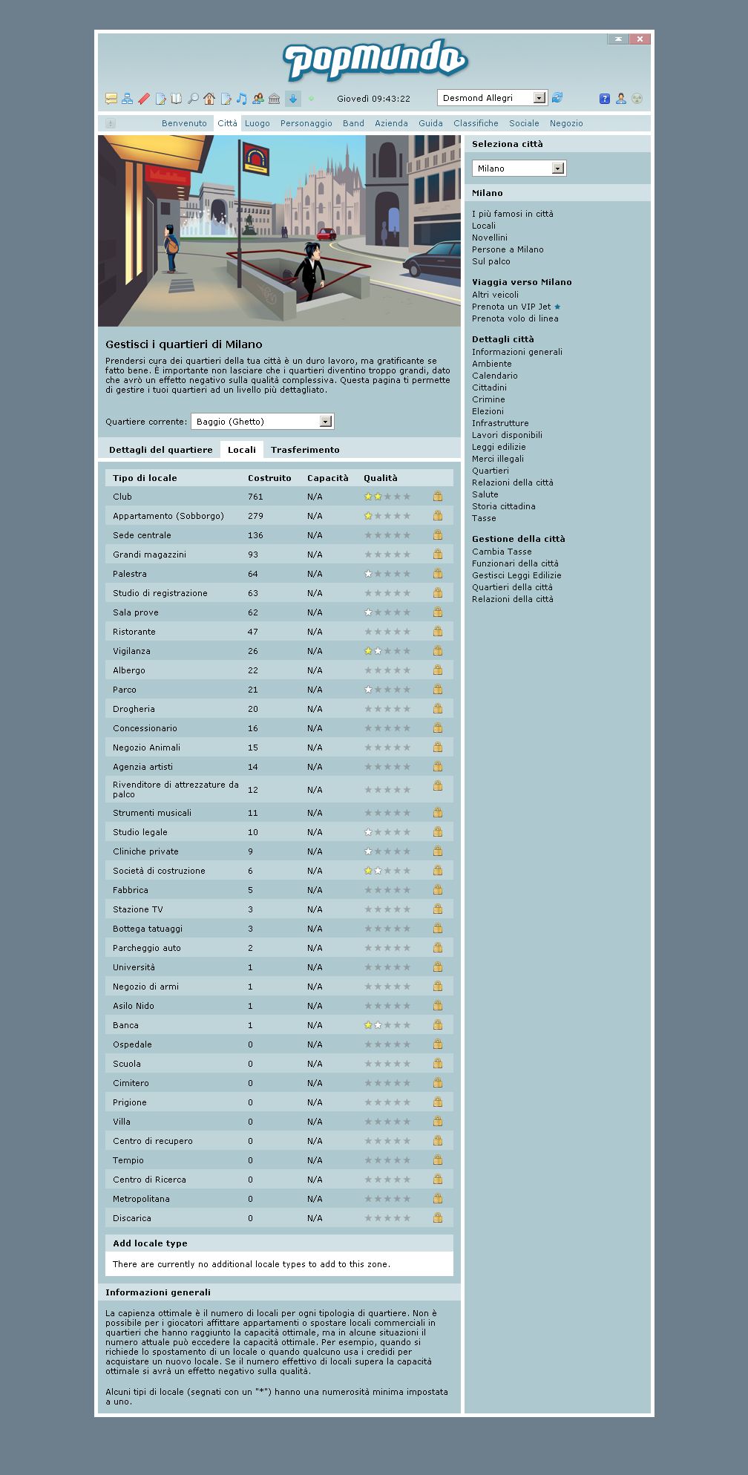
Task: Expand the Milano city selection dropdown
Action: [558, 169]
